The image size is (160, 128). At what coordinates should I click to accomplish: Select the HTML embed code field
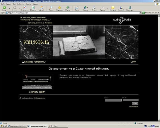[37, 87]
